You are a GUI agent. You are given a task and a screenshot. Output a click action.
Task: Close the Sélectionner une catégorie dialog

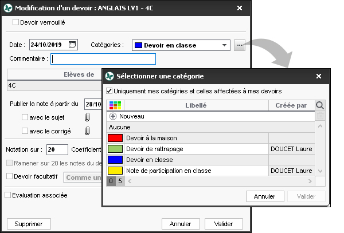pos(319,76)
